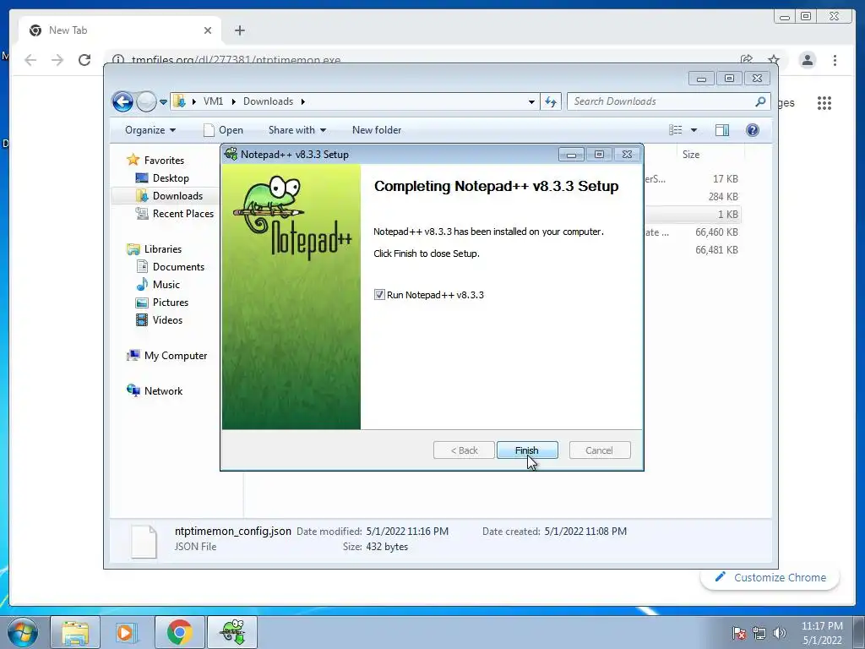Viewport: 865px width, 649px height.
Task: Click Windows Media Player taskbar icon
Action: [127, 632]
